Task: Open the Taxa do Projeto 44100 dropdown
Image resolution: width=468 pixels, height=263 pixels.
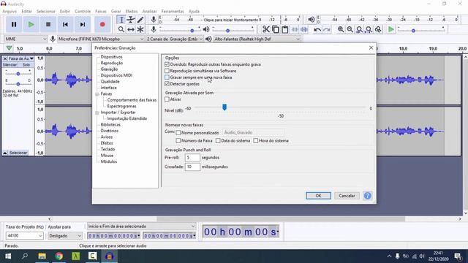Action: point(24,235)
